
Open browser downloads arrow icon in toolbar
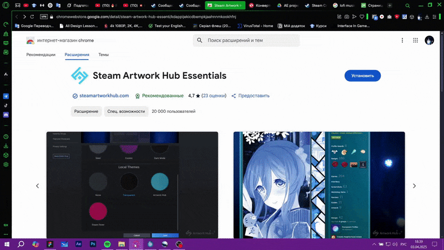[427, 17]
